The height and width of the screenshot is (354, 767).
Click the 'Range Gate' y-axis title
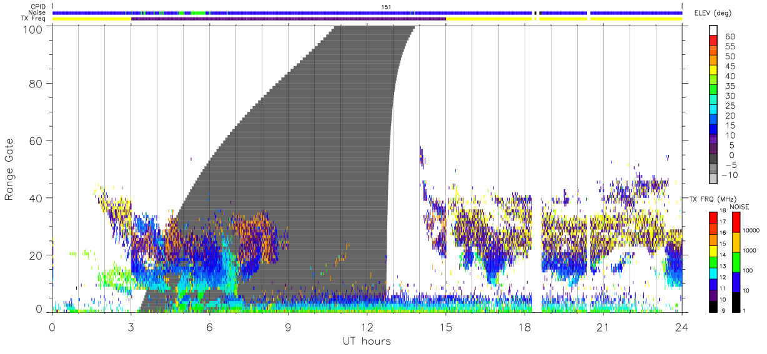tap(10, 169)
